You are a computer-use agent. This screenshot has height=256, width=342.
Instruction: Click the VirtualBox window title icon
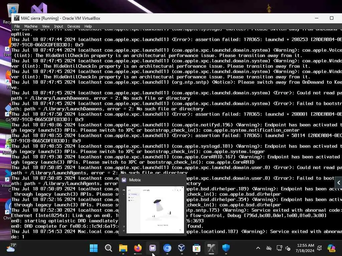click(x=17, y=18)
